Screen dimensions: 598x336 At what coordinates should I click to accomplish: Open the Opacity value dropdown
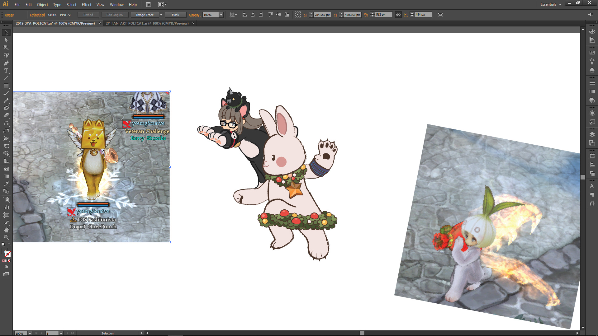(221, 15)
